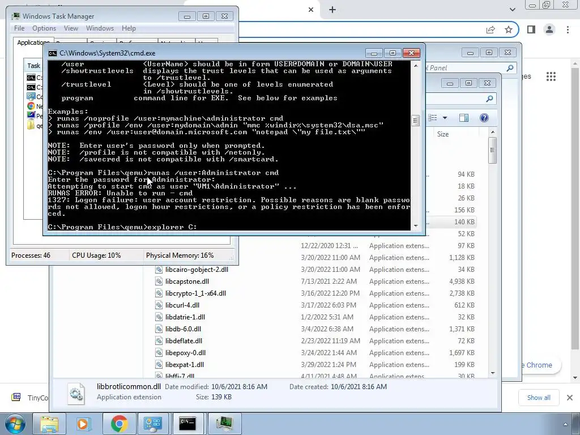Click the Chrome link text in page

[x=539, y=365]
